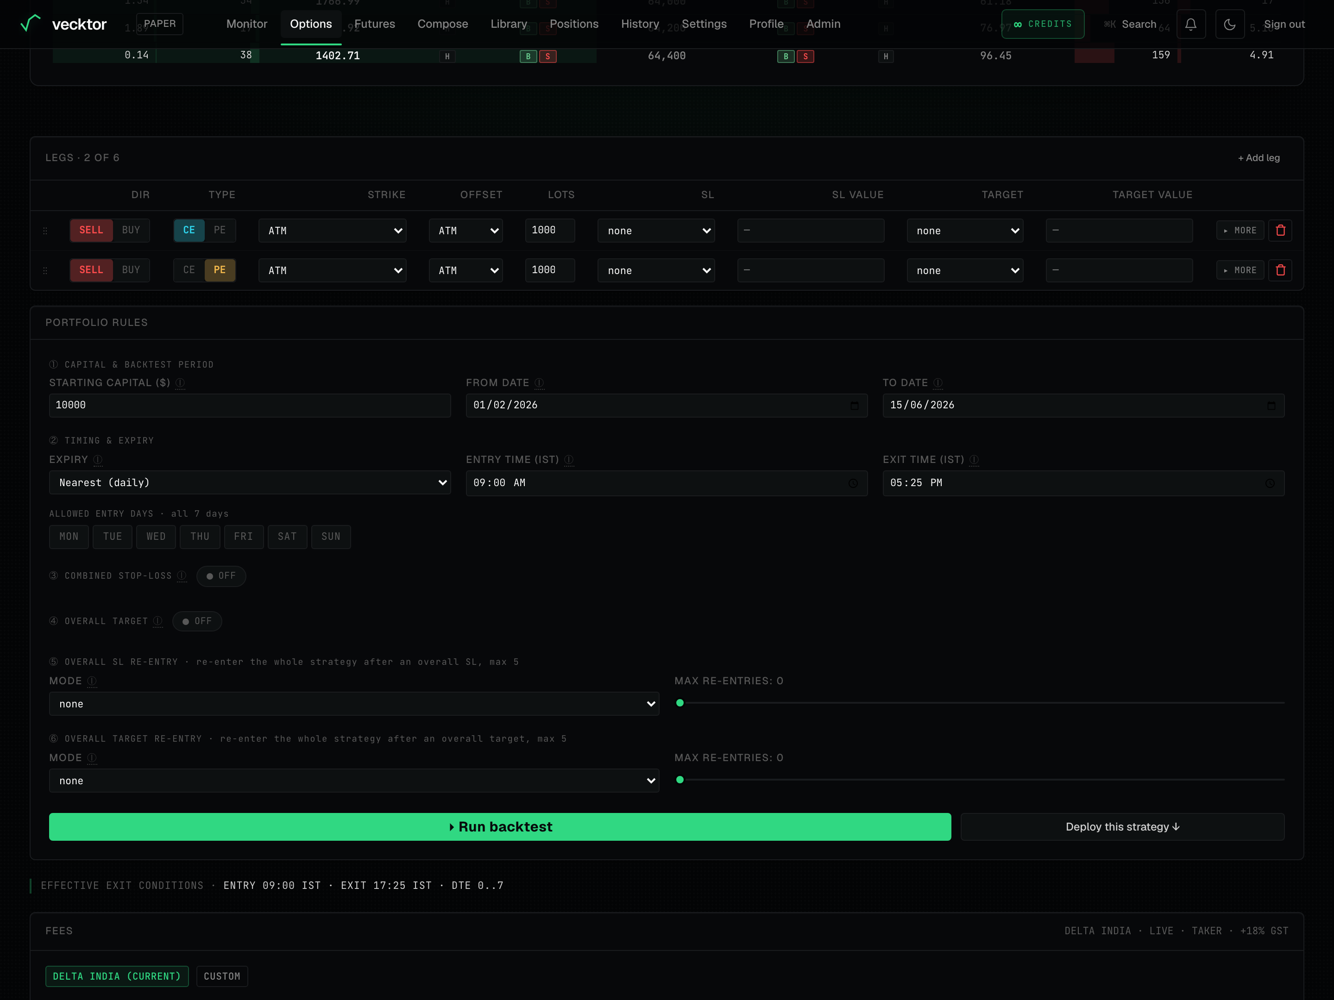Open first leg Offset ATM dropdown

coord(466,230)
